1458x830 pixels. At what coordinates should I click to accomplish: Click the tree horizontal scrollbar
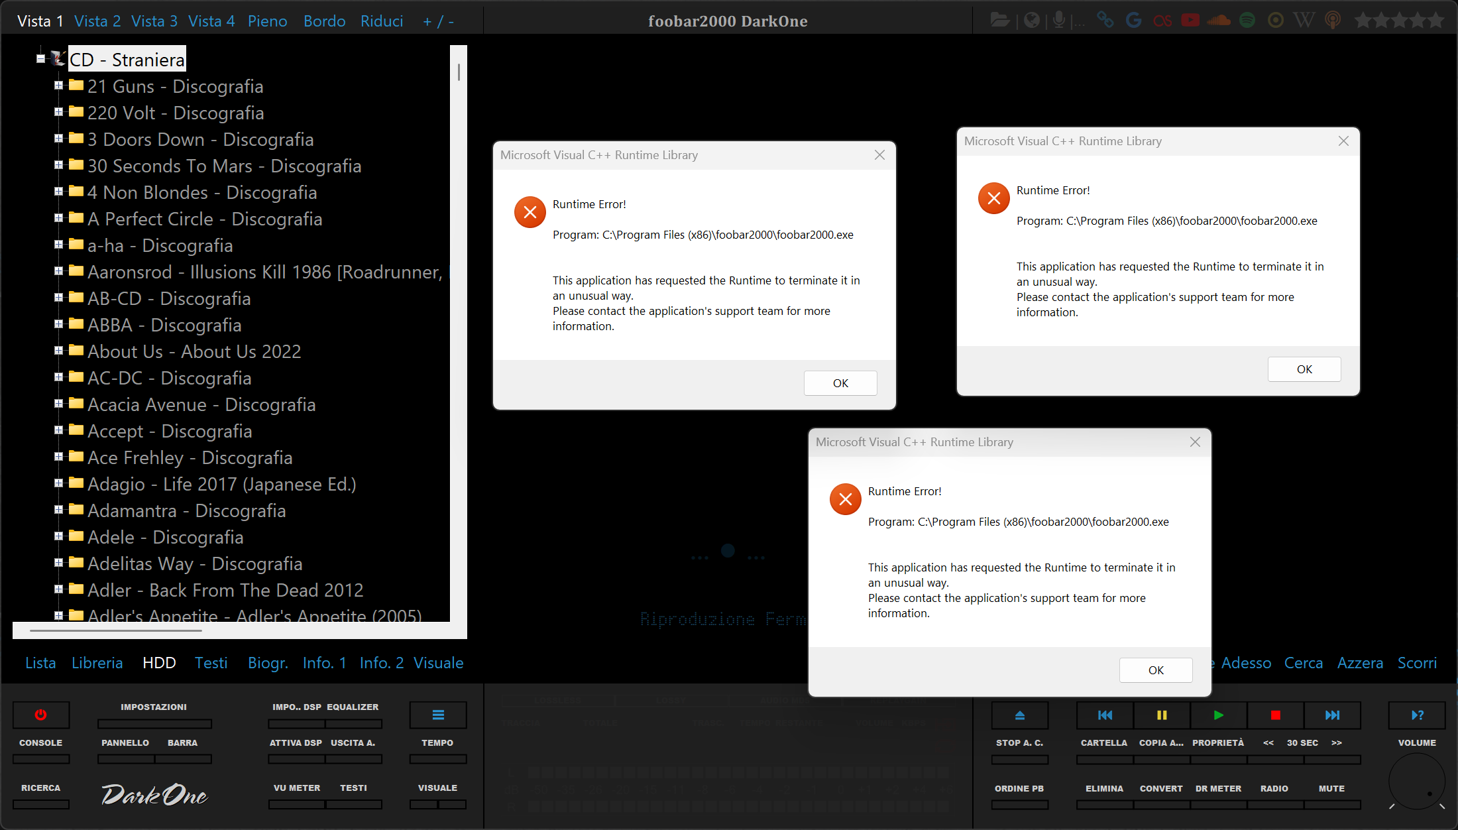click(116, 630)
